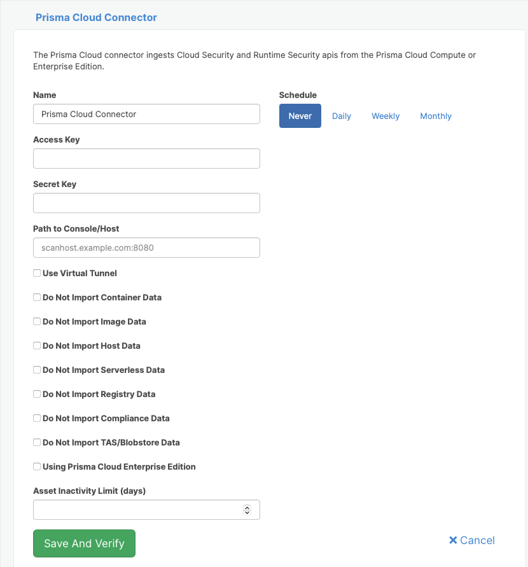Select Do Not Import Serverless Data checkbox
The image size is (528, 567).
tap(37, 370)
